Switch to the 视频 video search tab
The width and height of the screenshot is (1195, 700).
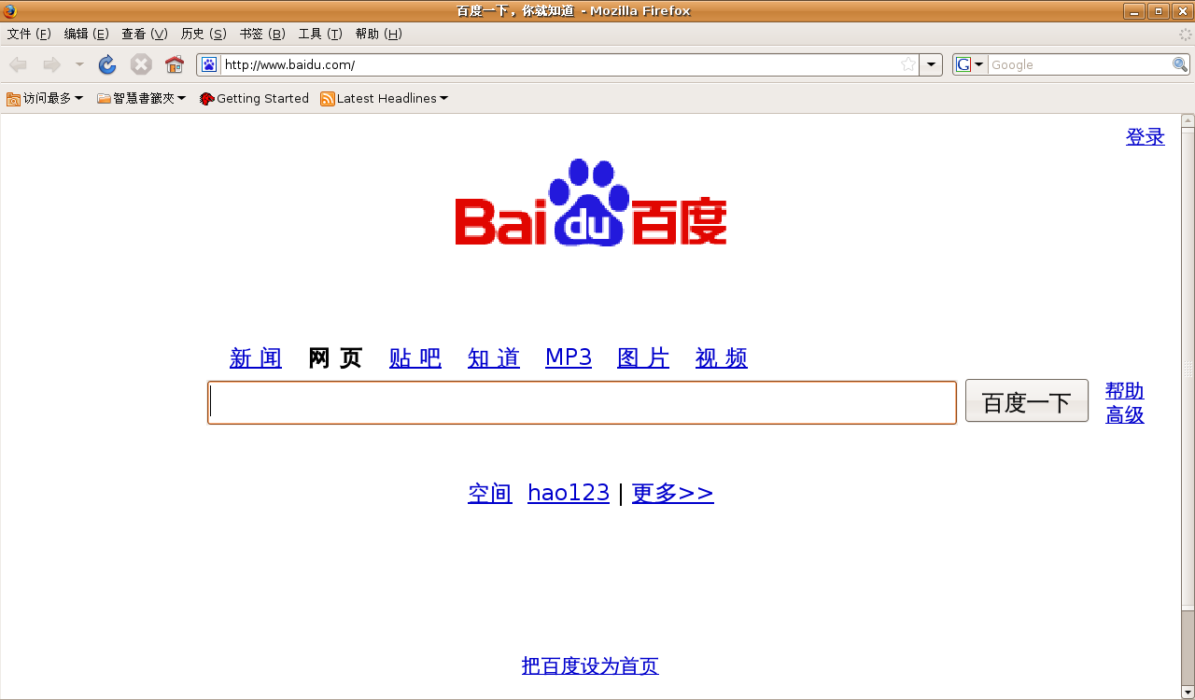pyautogui.click(x=722, y=357)
